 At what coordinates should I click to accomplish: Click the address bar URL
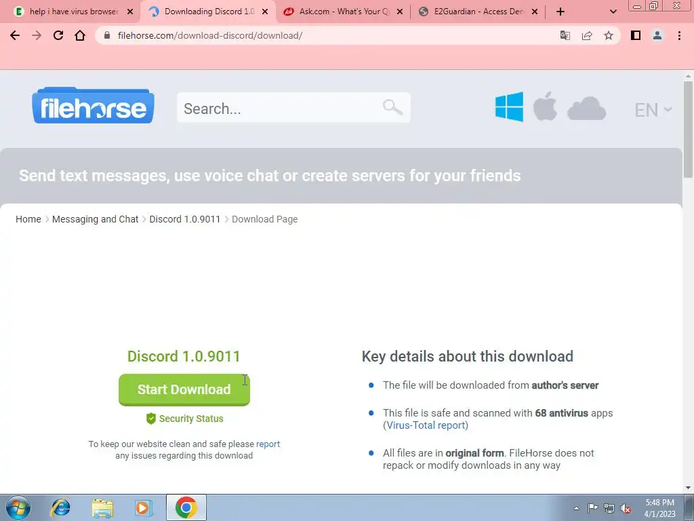(210, 35)
